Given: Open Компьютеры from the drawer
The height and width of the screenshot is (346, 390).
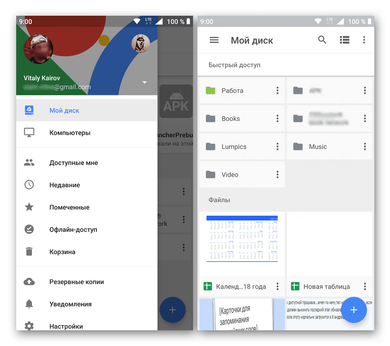Looking at the screenshot, I should [87, 132].
